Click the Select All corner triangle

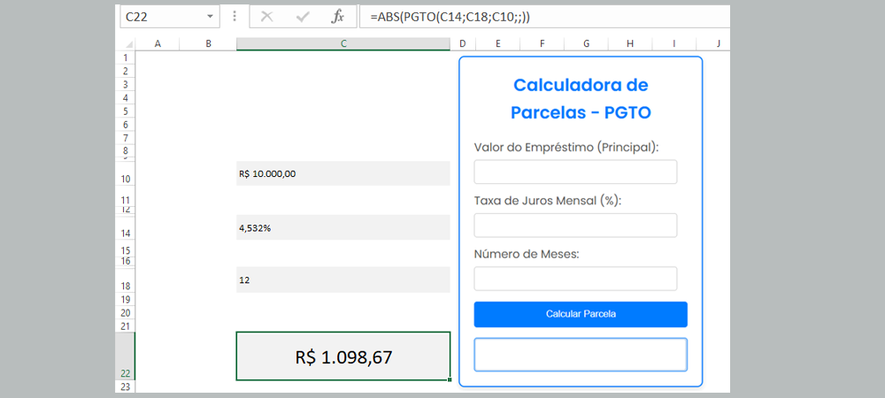(x=129, y=44)
